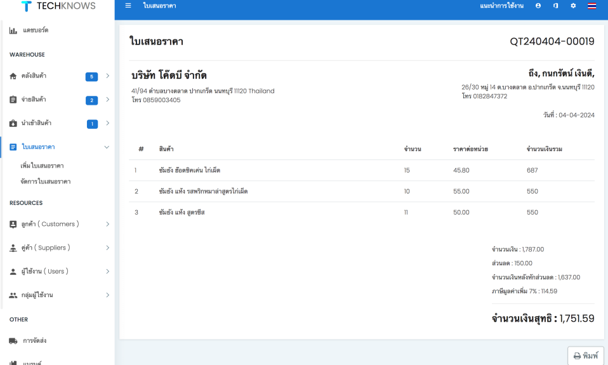Click product row ซัมยัง แห้ง สูตรชีส
The image size is (608, 365).
[x=361, y=212]
